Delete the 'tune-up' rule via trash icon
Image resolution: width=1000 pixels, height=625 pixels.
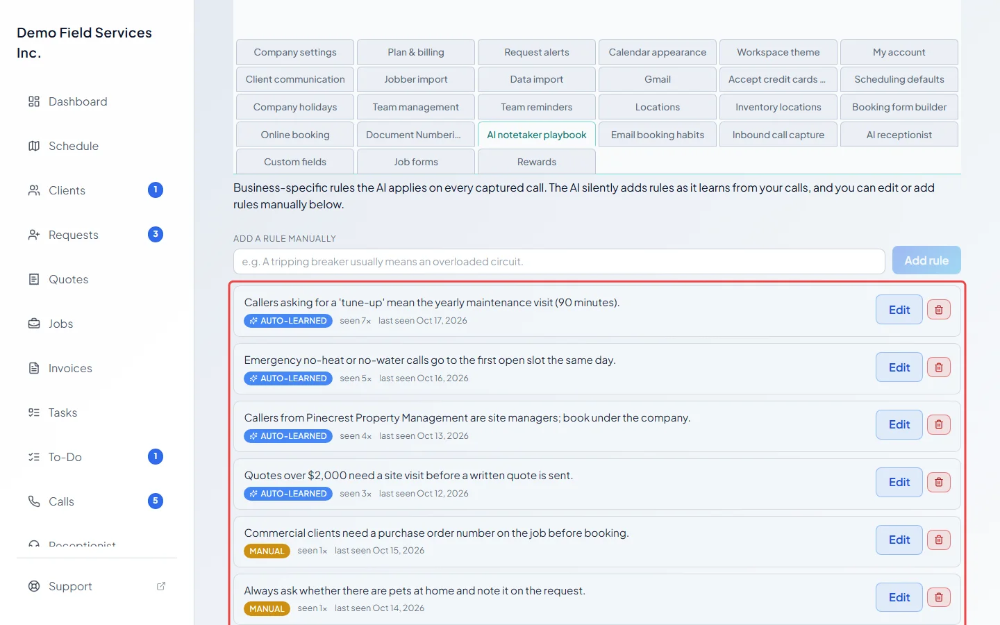pos(939,310)
